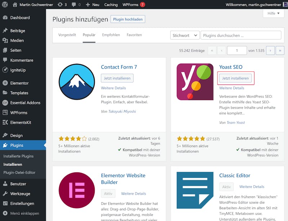Click the Plugin hochladen button
This screenshot has height=221, width=288.
click(128, 19)
